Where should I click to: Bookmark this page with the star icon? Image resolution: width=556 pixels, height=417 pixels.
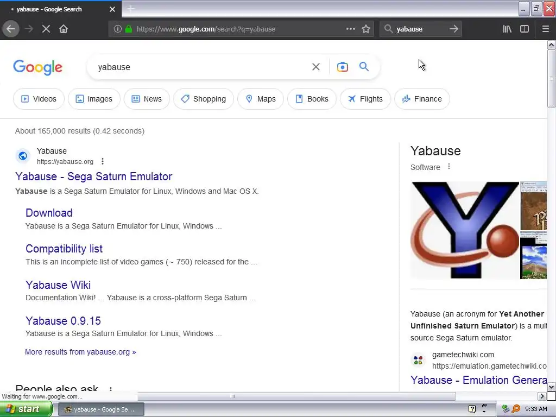click(x=366, y=29)
